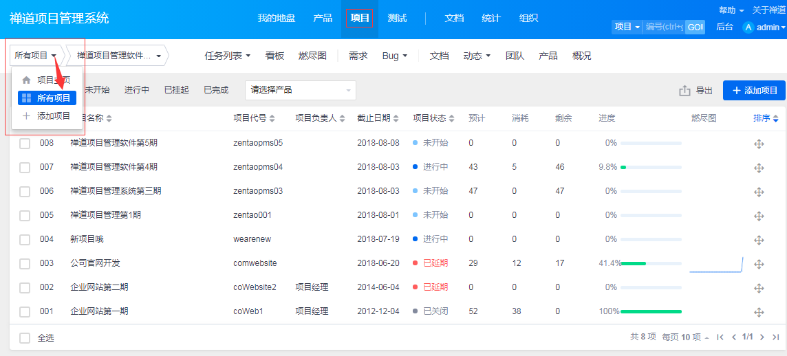Click the progress bar of project 007
787x356 pixels.
click(650, 167)
